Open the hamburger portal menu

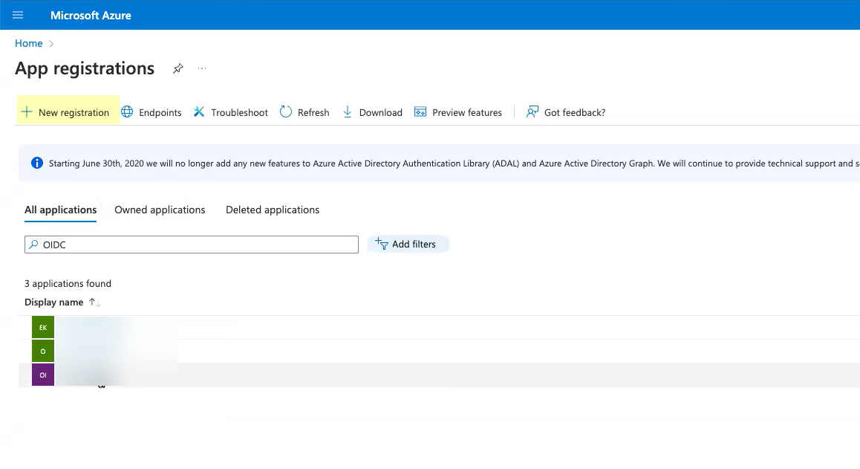[19, 15]
